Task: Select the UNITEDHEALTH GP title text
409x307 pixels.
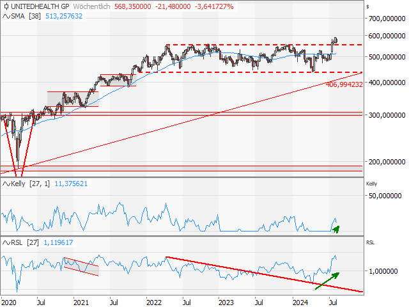Action: (40, 6)
